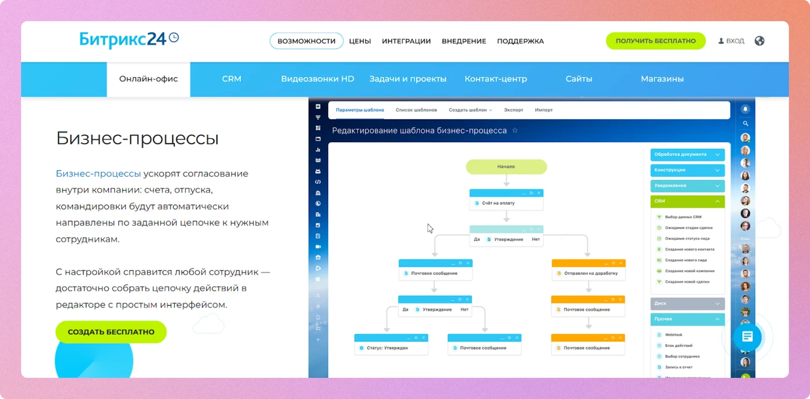The image size is (810, 399).
Task: Click the globe language icon
Action: (x=760, y=41)
